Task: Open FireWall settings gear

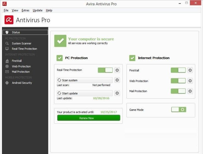Action: [190, 70]
